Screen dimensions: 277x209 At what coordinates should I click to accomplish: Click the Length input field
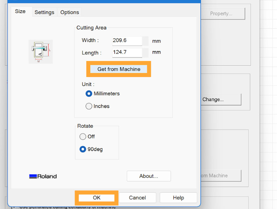[x=127, y=53]
